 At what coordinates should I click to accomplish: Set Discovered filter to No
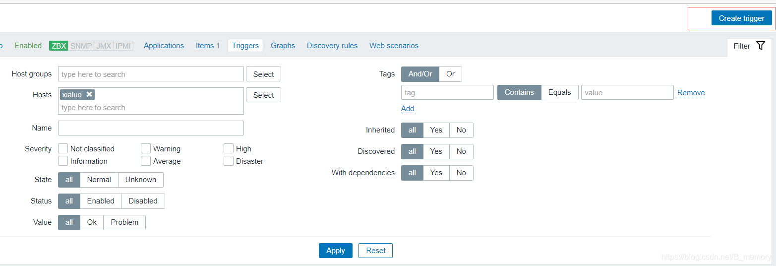pos(461,151)
